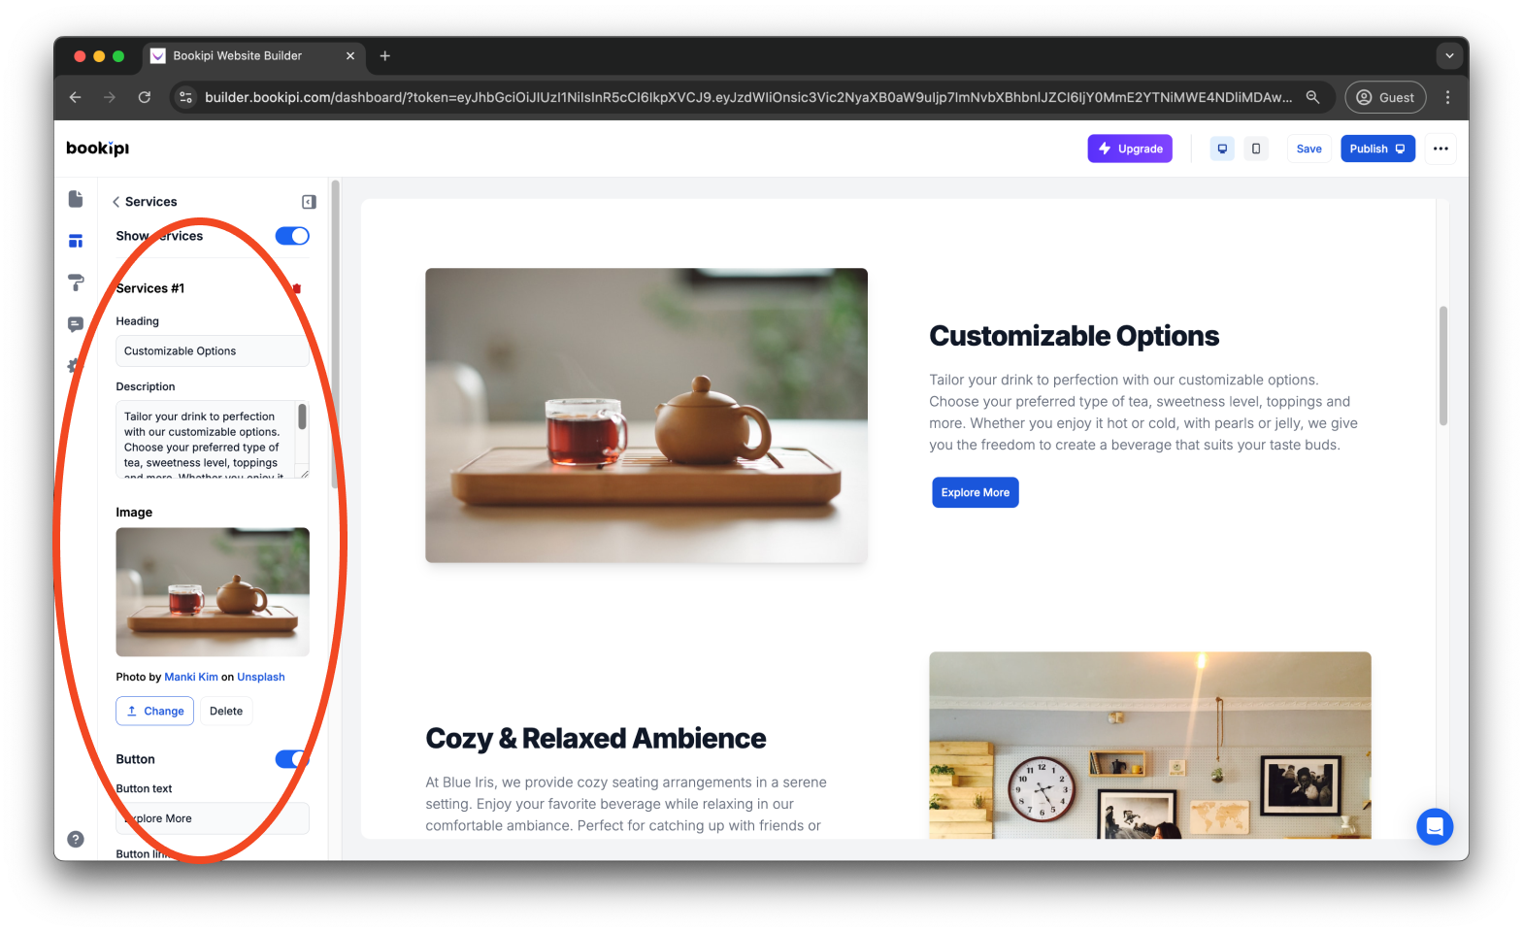Click the wall clock cafe photo in preview
The image size is (1523, 932).
1150,746
